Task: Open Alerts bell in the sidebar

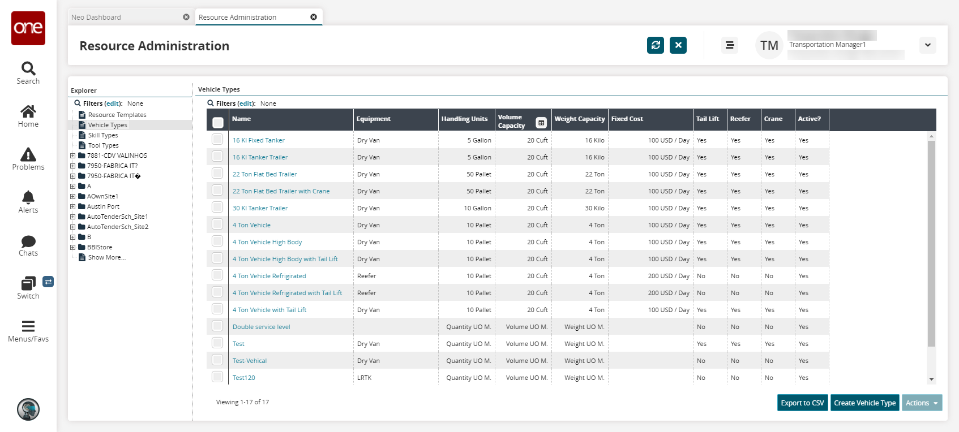Action: [28, 202]
